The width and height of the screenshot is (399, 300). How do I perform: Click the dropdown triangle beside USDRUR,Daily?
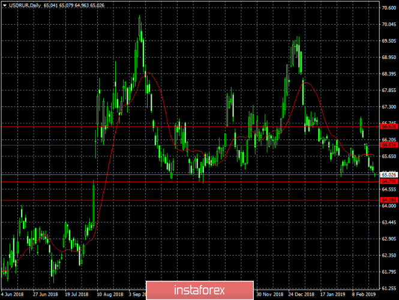click(5, 5)
